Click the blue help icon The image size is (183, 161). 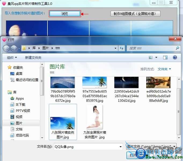pos(175,57)
